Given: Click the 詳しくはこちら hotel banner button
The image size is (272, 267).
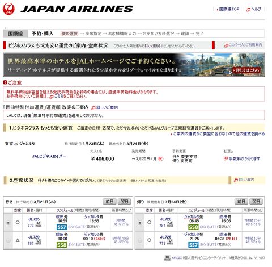Looking at the screenshot, I should point(246,70).
